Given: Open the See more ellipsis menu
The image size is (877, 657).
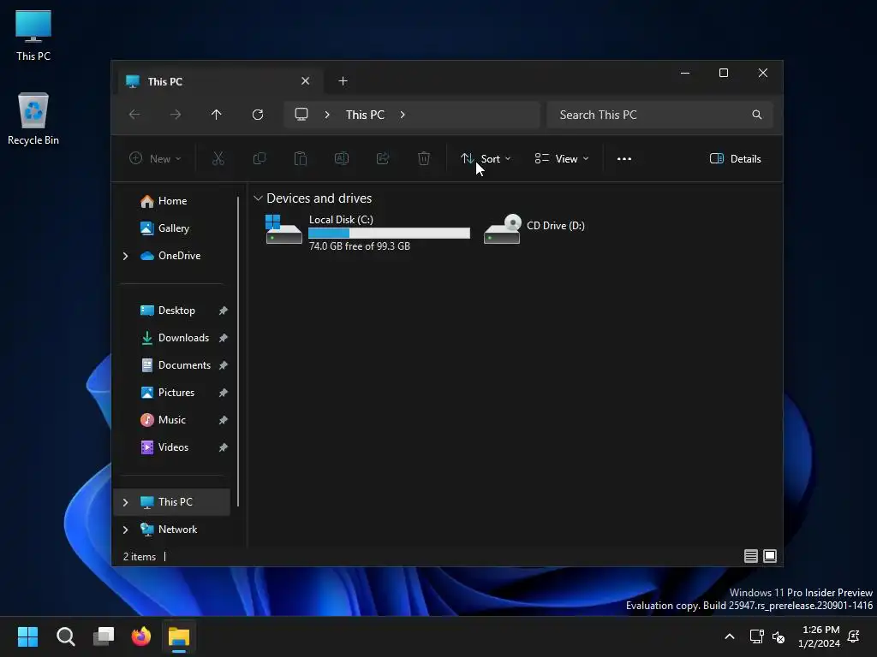Looking at the screenshot, I should pos(624,158).
